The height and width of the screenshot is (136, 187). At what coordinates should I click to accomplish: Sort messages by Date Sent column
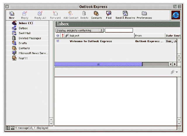173,36
